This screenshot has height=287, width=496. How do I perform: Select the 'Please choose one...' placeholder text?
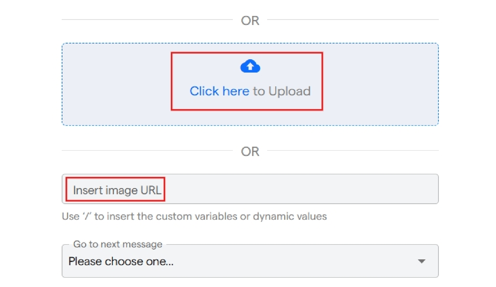pos(121,261)
